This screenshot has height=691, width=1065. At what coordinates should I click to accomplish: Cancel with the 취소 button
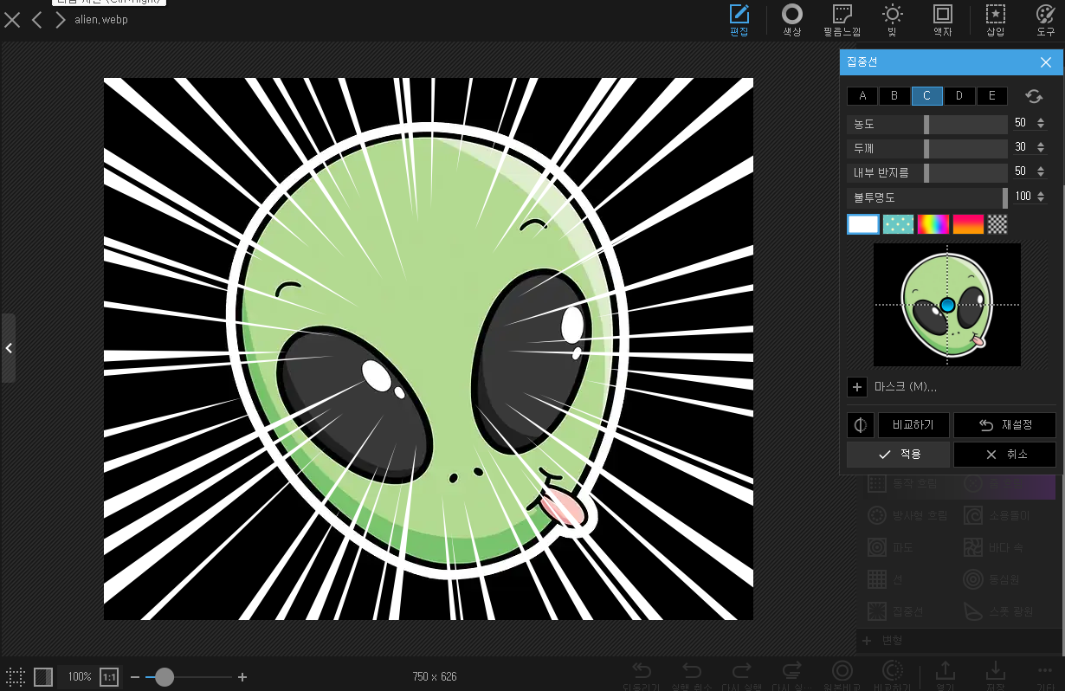point(1004,455)
